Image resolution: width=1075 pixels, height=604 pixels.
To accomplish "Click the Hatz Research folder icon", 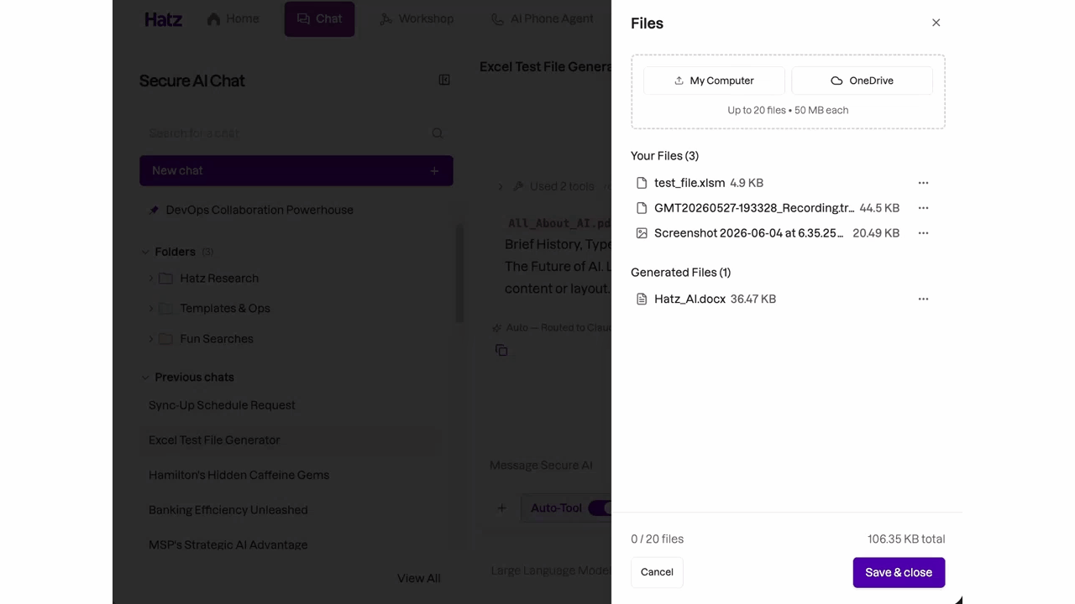I will coord(166,279).
